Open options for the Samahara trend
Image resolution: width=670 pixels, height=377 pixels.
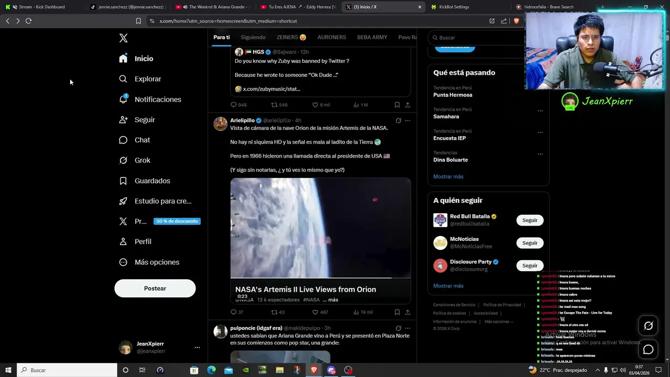540,111
